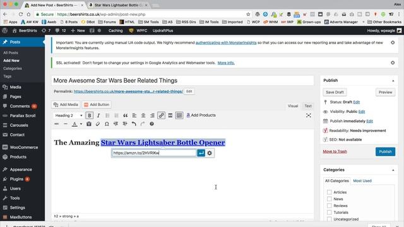Switch to Visual editor tab

pyautogui.click(x=293, y=106)
